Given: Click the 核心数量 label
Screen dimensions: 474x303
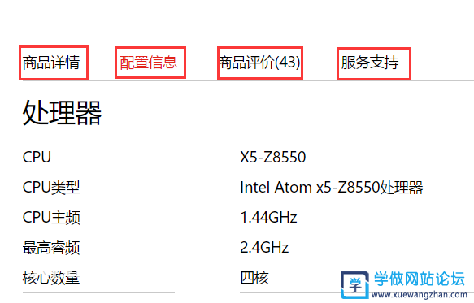Looking at the screenshot, I should click(51, 278).
